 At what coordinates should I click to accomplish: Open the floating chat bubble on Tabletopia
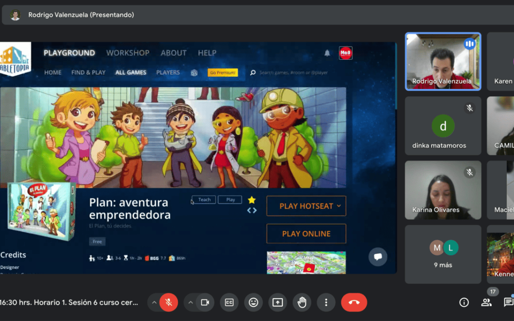point(377,256)
